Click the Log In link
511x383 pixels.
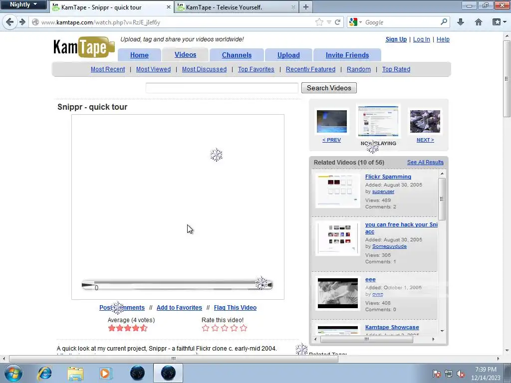[x=421, y=39]
